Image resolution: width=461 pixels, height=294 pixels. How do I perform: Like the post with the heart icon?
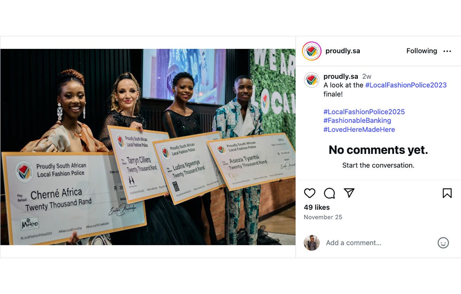point(310,193)
